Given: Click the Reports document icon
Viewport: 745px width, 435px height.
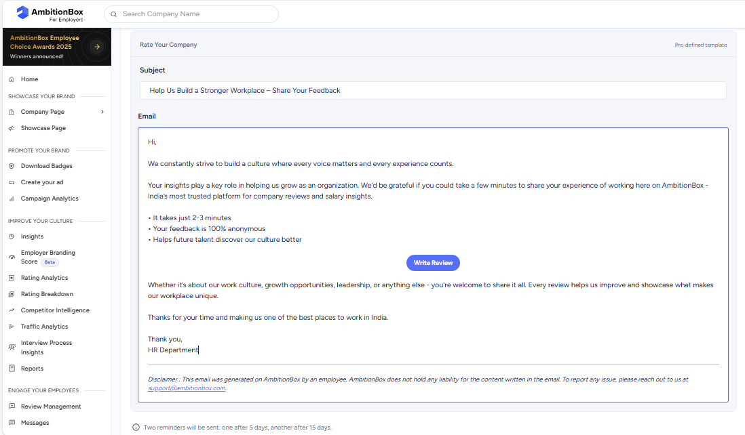Looking at the screenshot, I should point(12,369).
